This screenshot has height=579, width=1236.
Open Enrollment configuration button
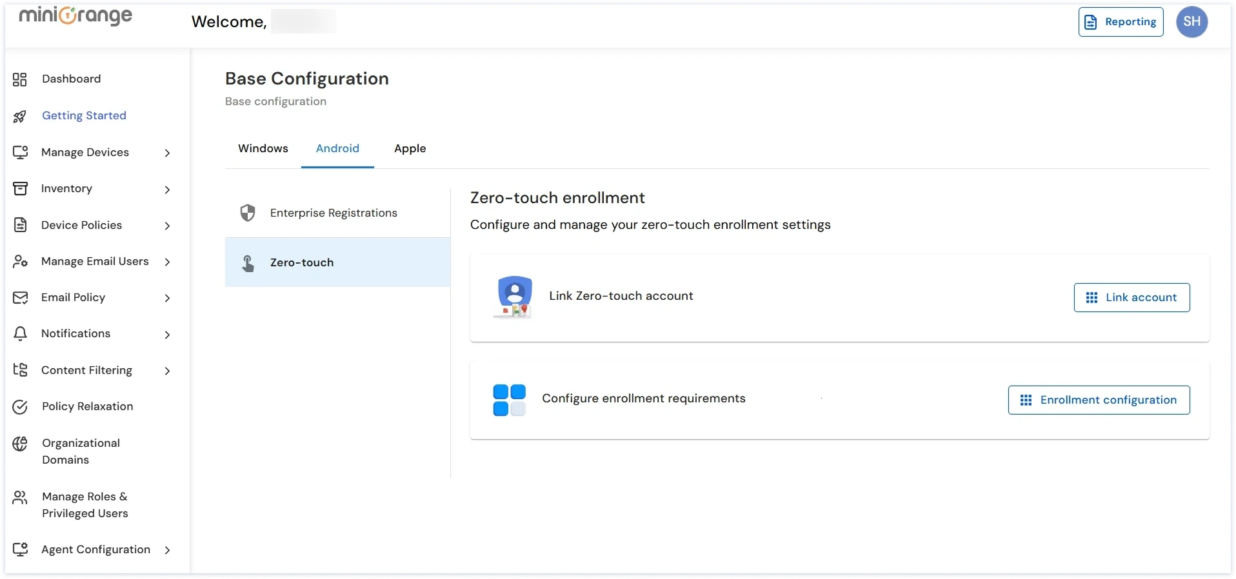pos(1099,400)
